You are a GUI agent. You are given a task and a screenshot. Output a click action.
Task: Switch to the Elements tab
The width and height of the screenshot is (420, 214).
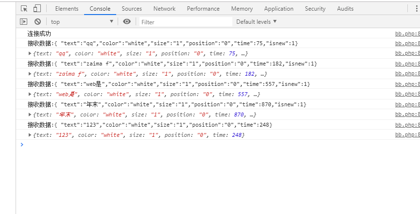tap(67, 9)
